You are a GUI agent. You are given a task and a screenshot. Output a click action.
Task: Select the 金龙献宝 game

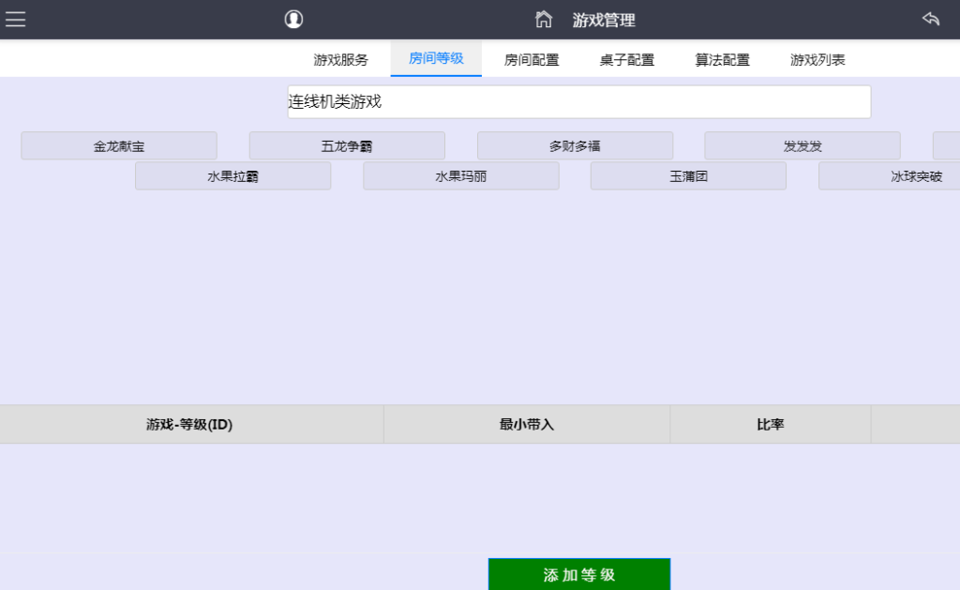tap(118, 145)
